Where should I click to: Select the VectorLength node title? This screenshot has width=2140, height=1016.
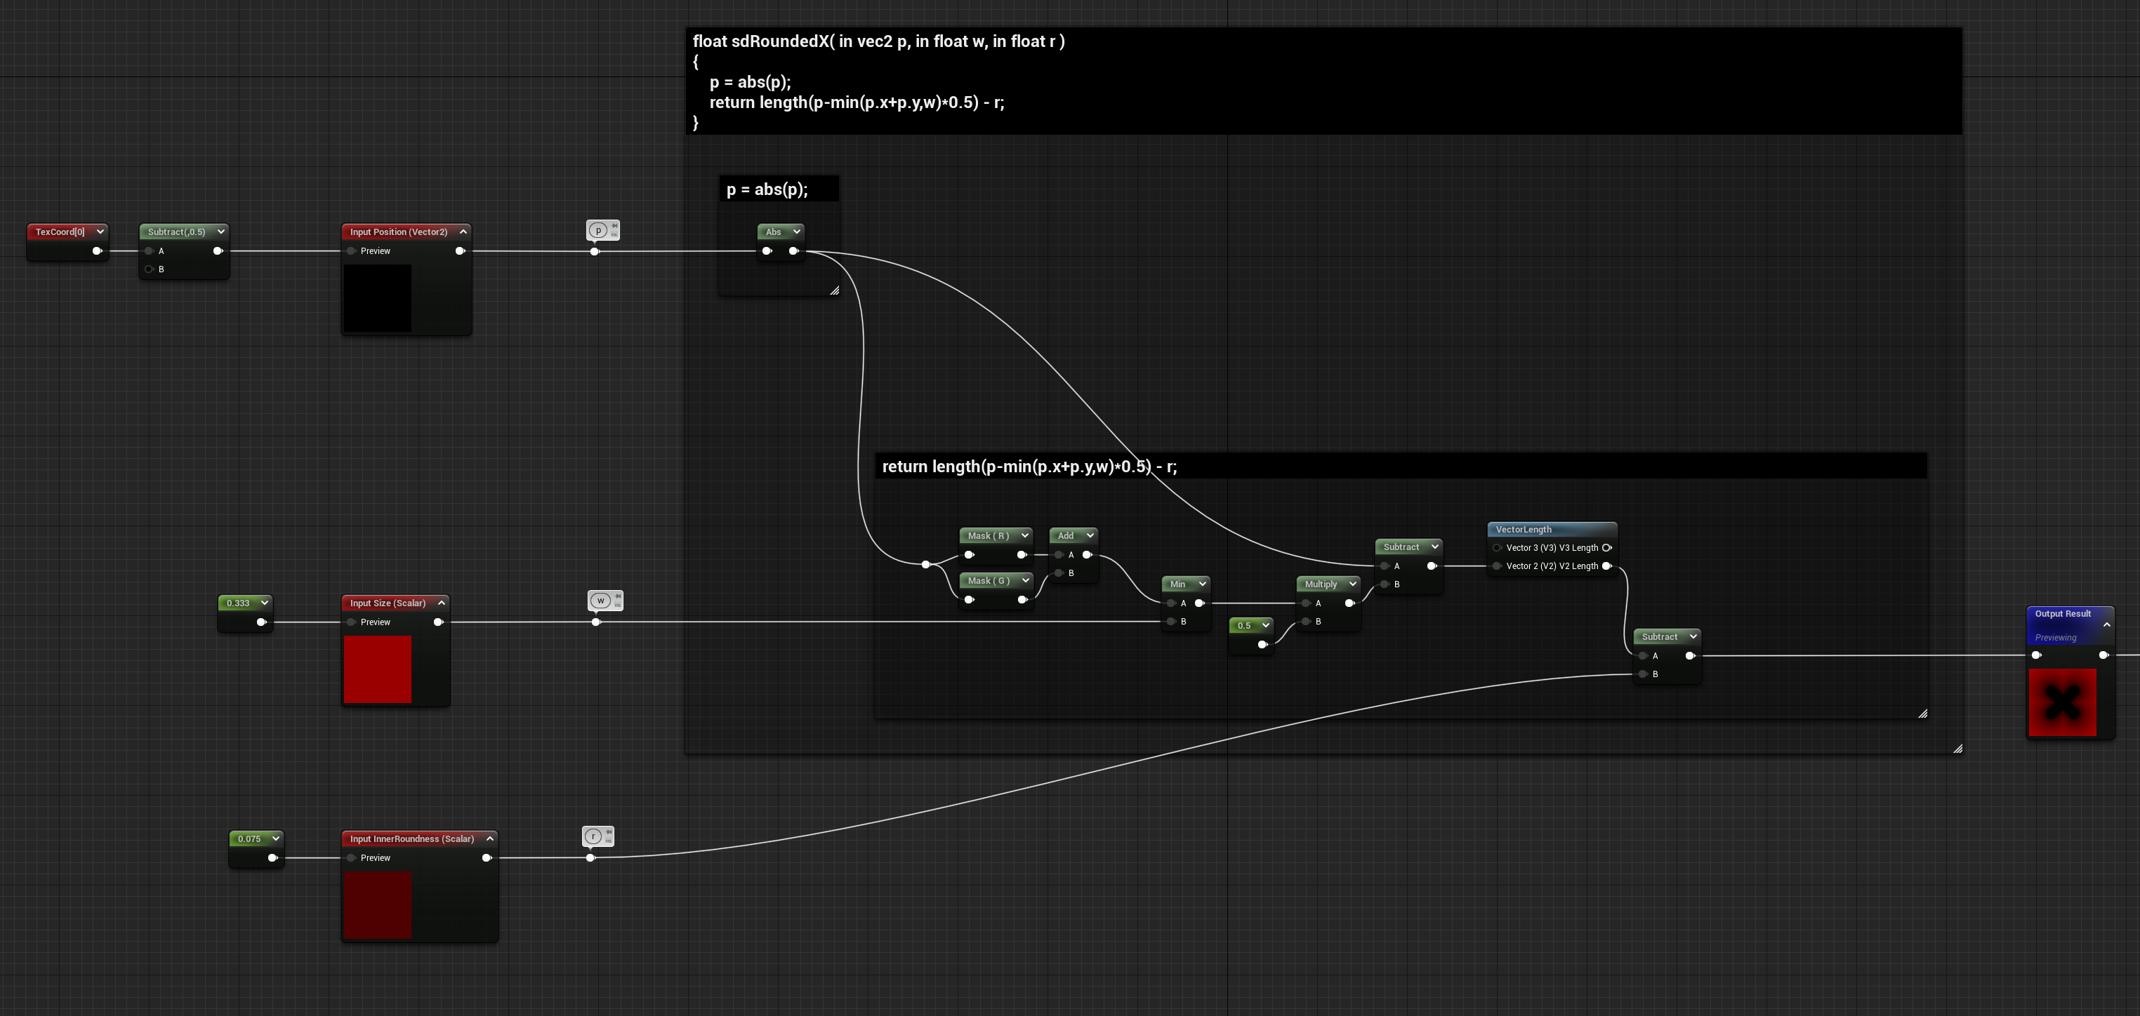[x=1524, y=530]
